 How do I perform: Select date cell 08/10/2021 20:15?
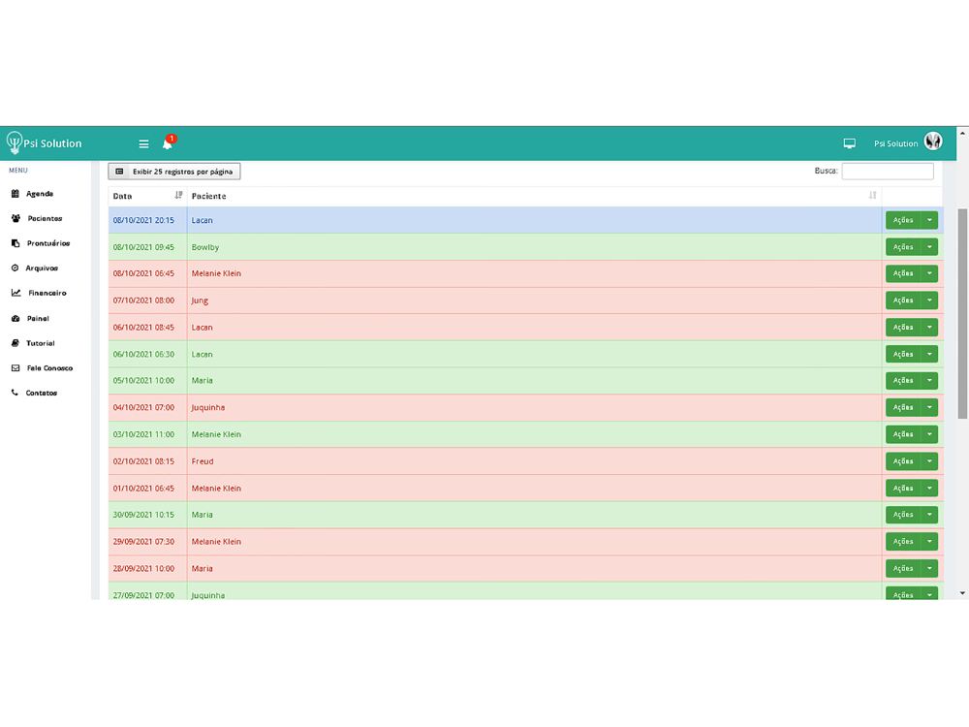[143, 220]
